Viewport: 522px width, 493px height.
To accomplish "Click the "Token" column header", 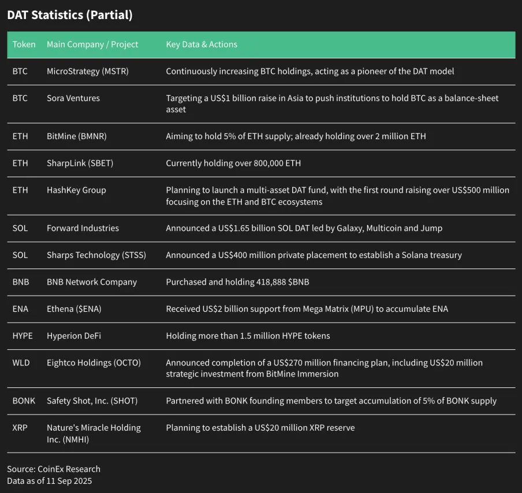I will (x=24, y=44).
